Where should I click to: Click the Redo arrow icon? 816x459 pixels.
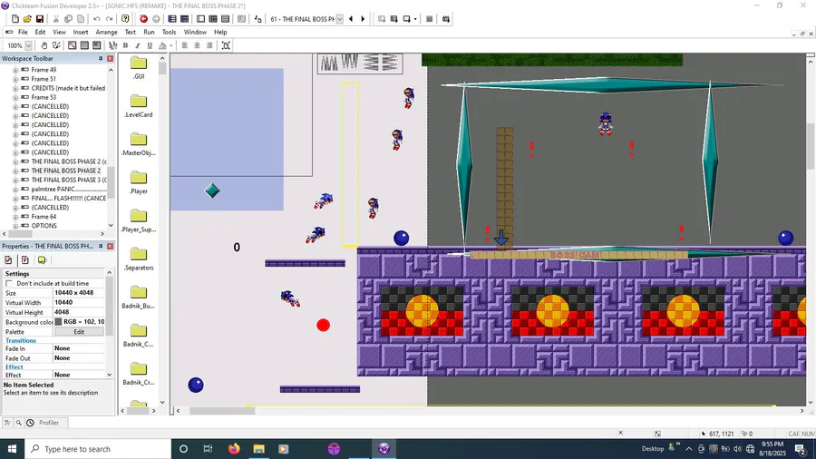[x=109, y=19]
